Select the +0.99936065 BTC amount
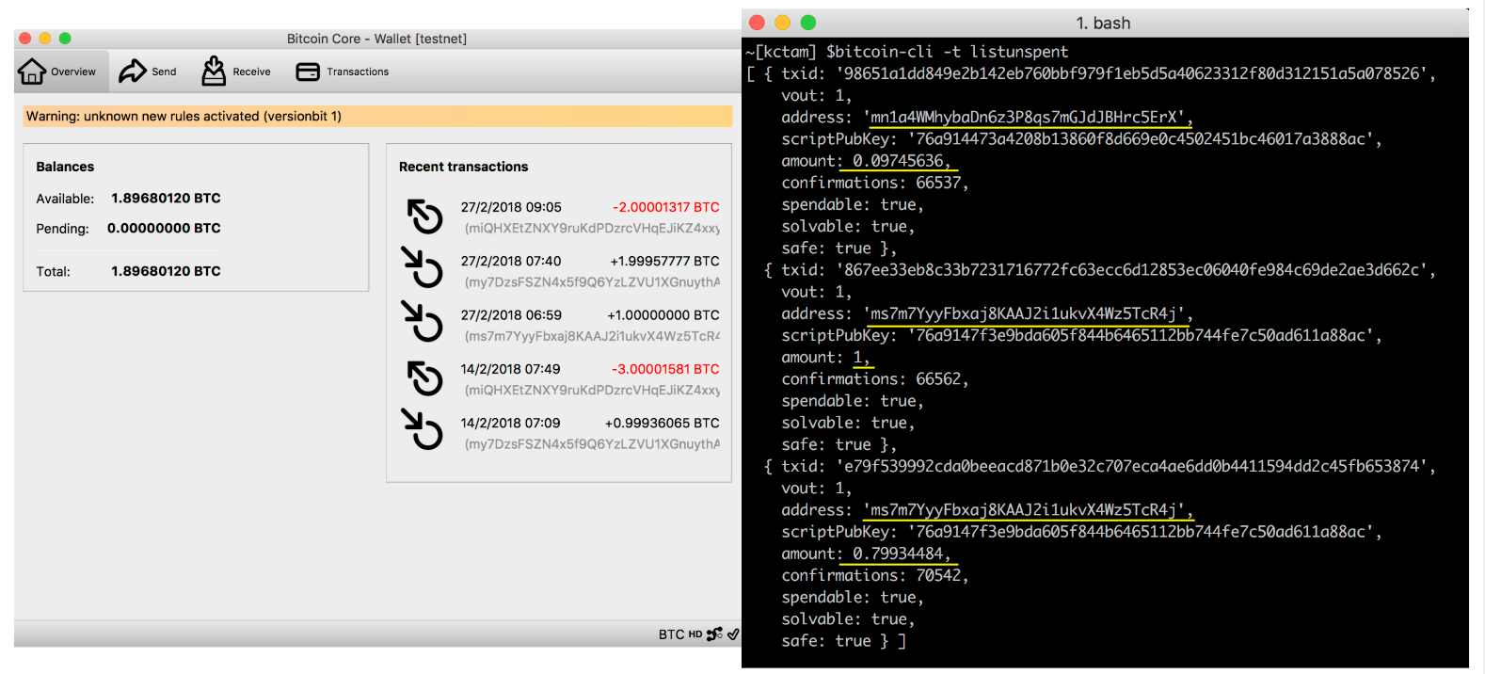 [x=662, y=424]
